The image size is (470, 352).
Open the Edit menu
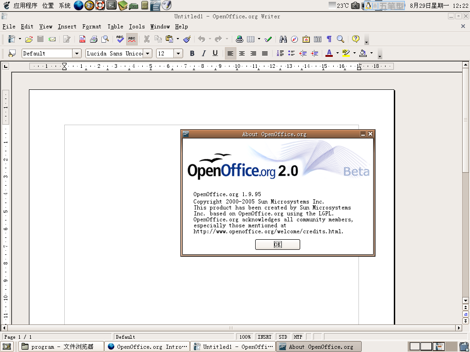click(x=27, y=27)
